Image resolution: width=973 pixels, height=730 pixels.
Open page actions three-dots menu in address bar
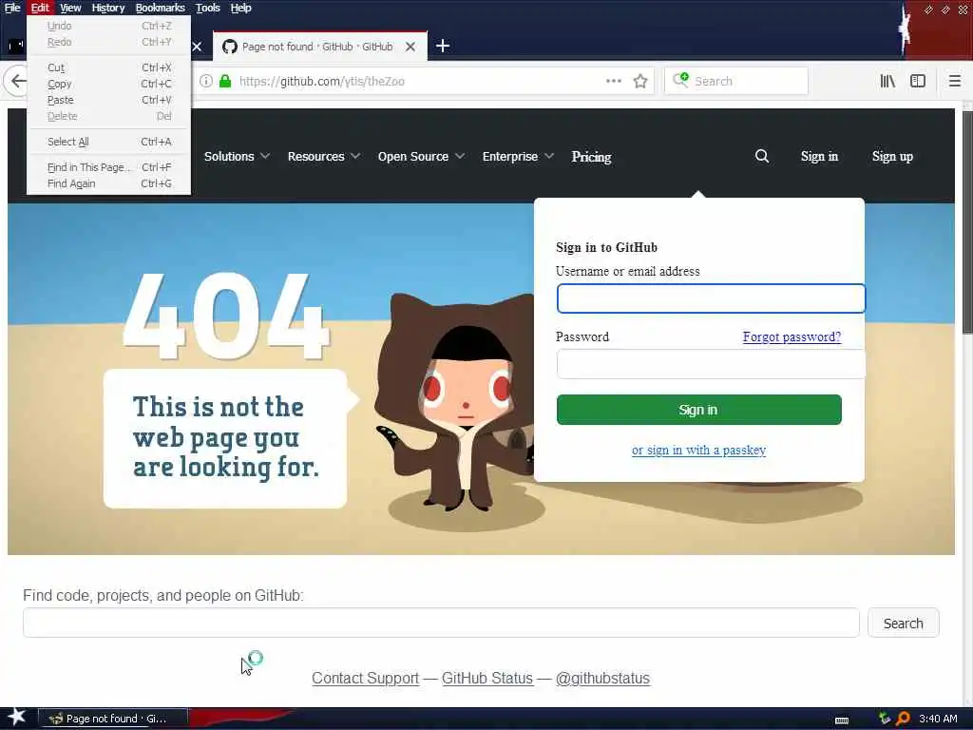click(x=613, y=82)
